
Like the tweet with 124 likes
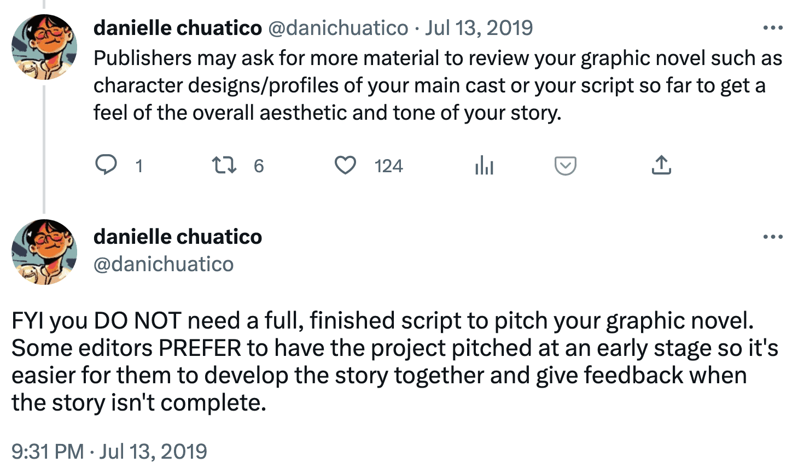pyautogui.click(x=346, y=166)
